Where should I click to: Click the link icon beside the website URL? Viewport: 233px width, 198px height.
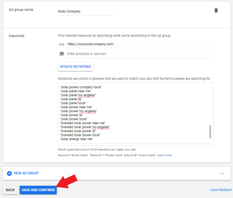pos(62,44)
